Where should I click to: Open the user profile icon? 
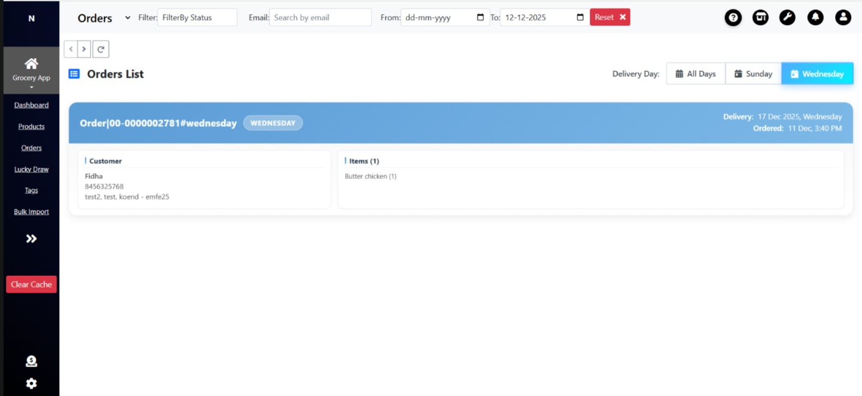843,18
